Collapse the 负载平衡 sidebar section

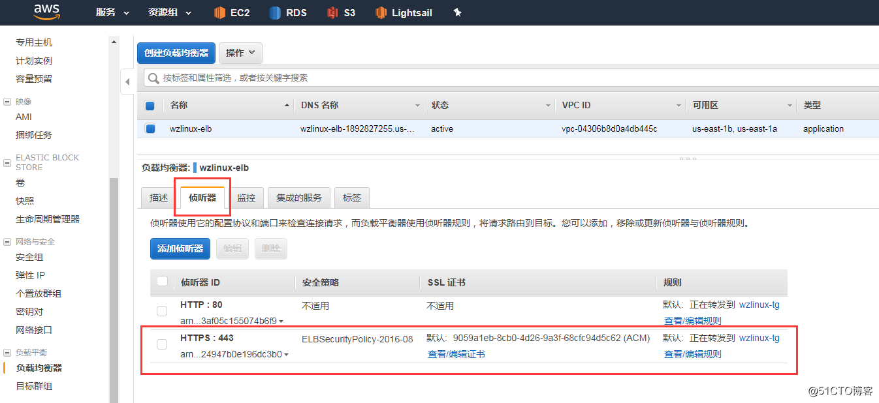7,352
